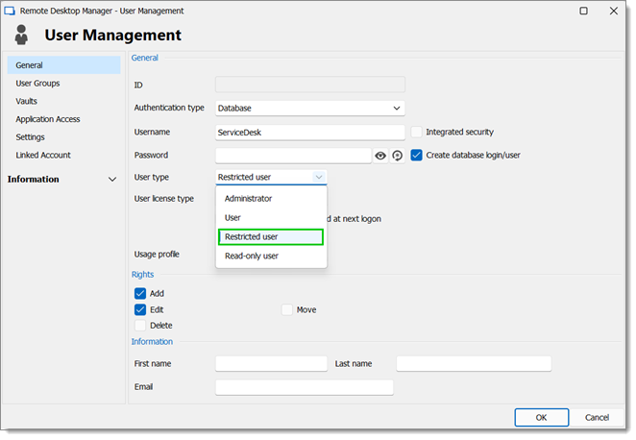Image resolution: width=636 pixels, height=440 pixels.
Task: Reveal password with the eye icon
Action: [x=380, y=156]
